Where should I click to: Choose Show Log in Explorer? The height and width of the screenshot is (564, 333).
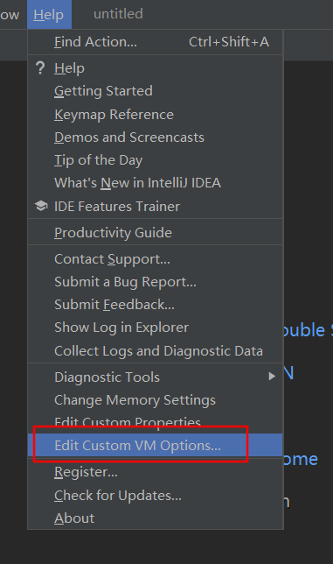click(x=156, y=328)
